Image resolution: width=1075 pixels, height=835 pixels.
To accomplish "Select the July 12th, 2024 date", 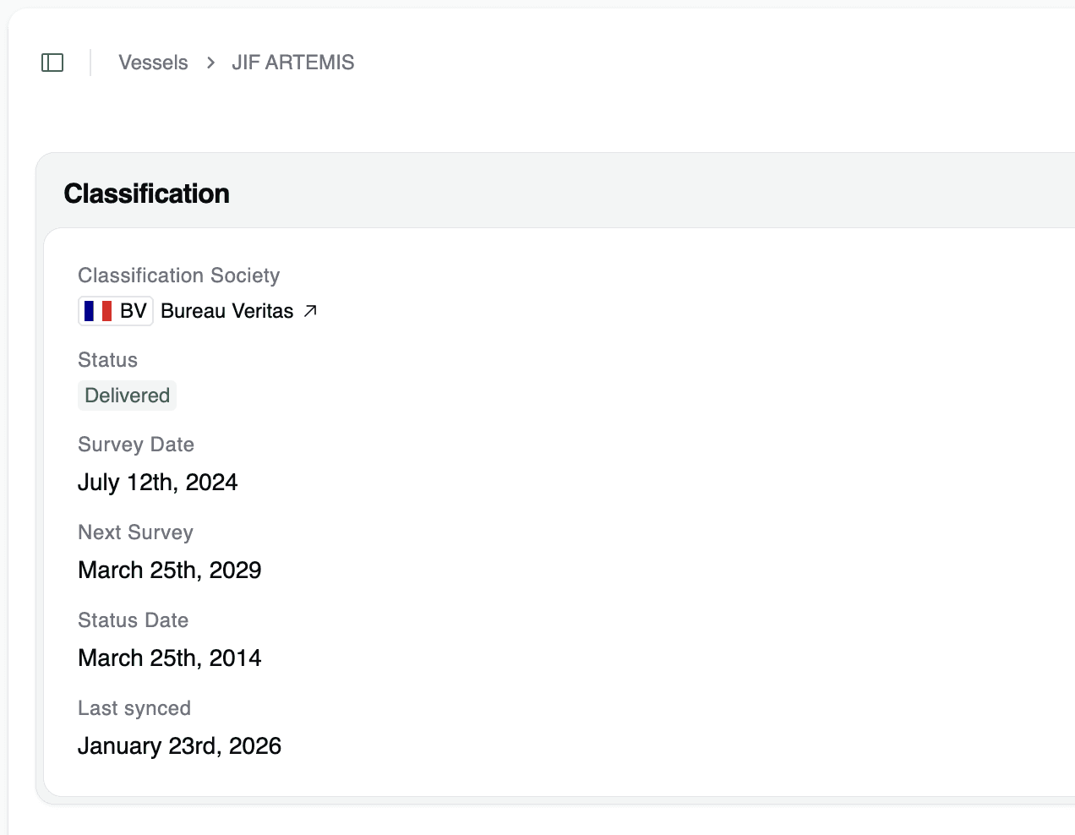I will coord(158,483).
